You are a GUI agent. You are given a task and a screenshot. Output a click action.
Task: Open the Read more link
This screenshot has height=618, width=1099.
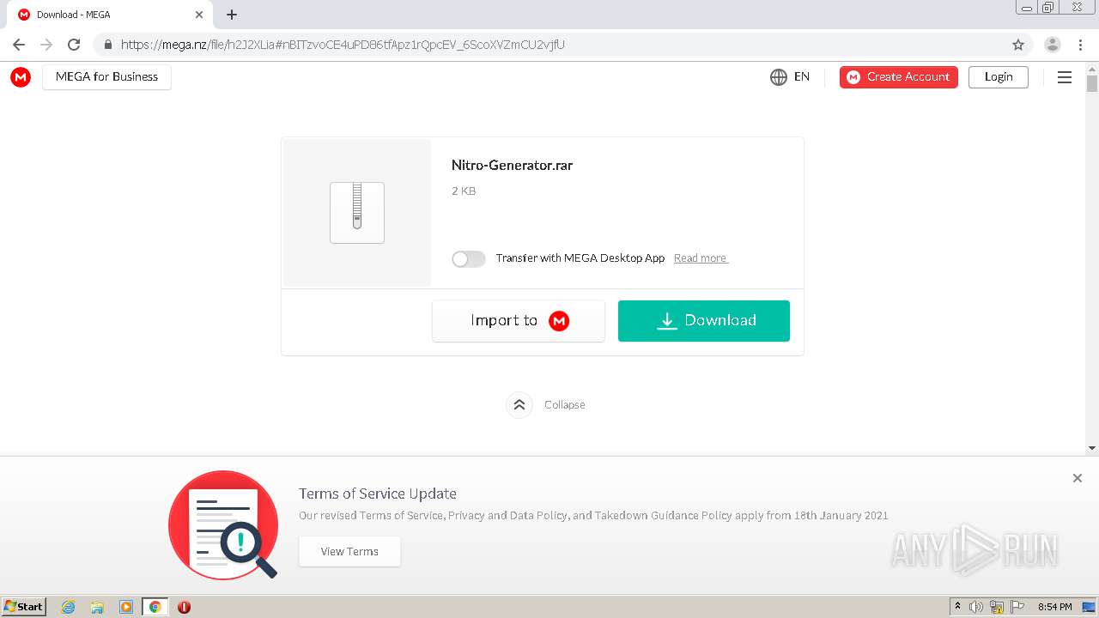click(701, 258)
